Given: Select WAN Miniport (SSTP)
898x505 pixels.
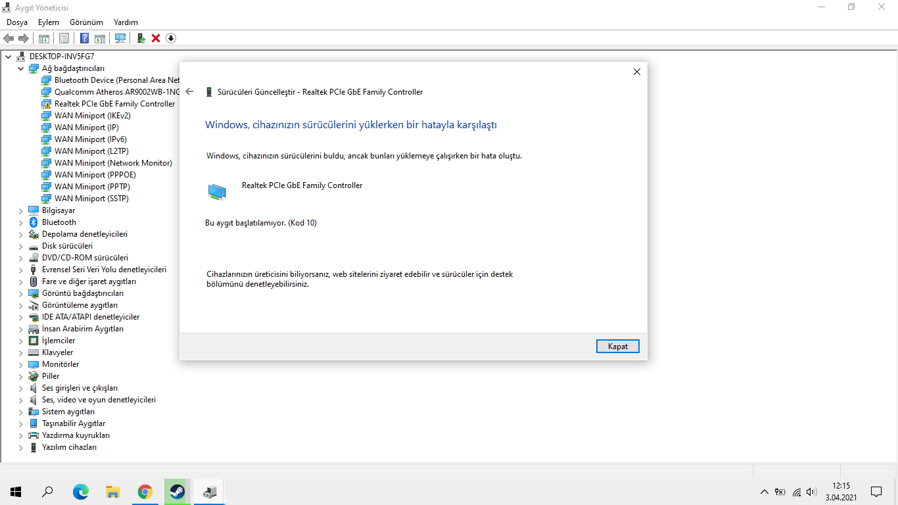Looking at the screenshot, I should coord(91,199).
